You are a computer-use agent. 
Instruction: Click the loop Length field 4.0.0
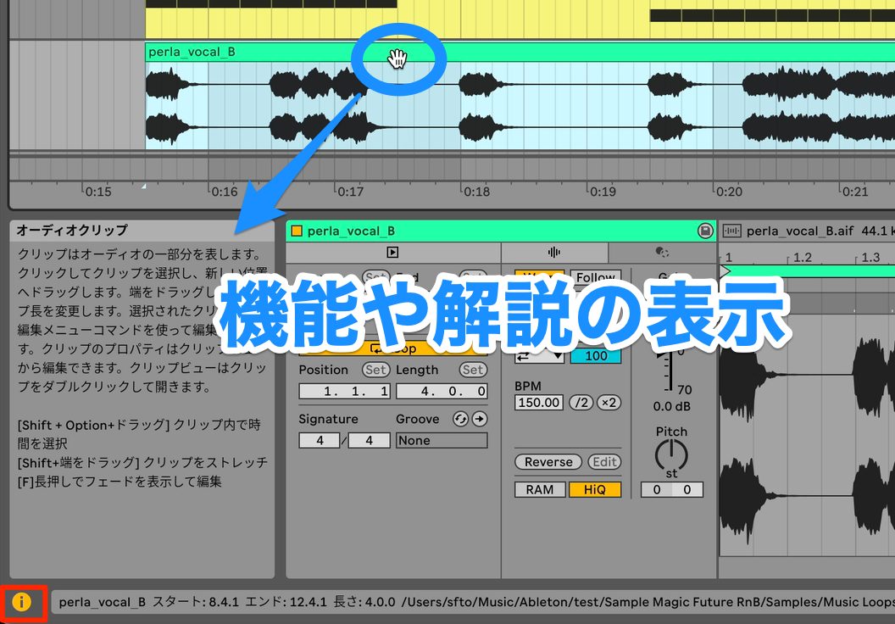(442, 391)
